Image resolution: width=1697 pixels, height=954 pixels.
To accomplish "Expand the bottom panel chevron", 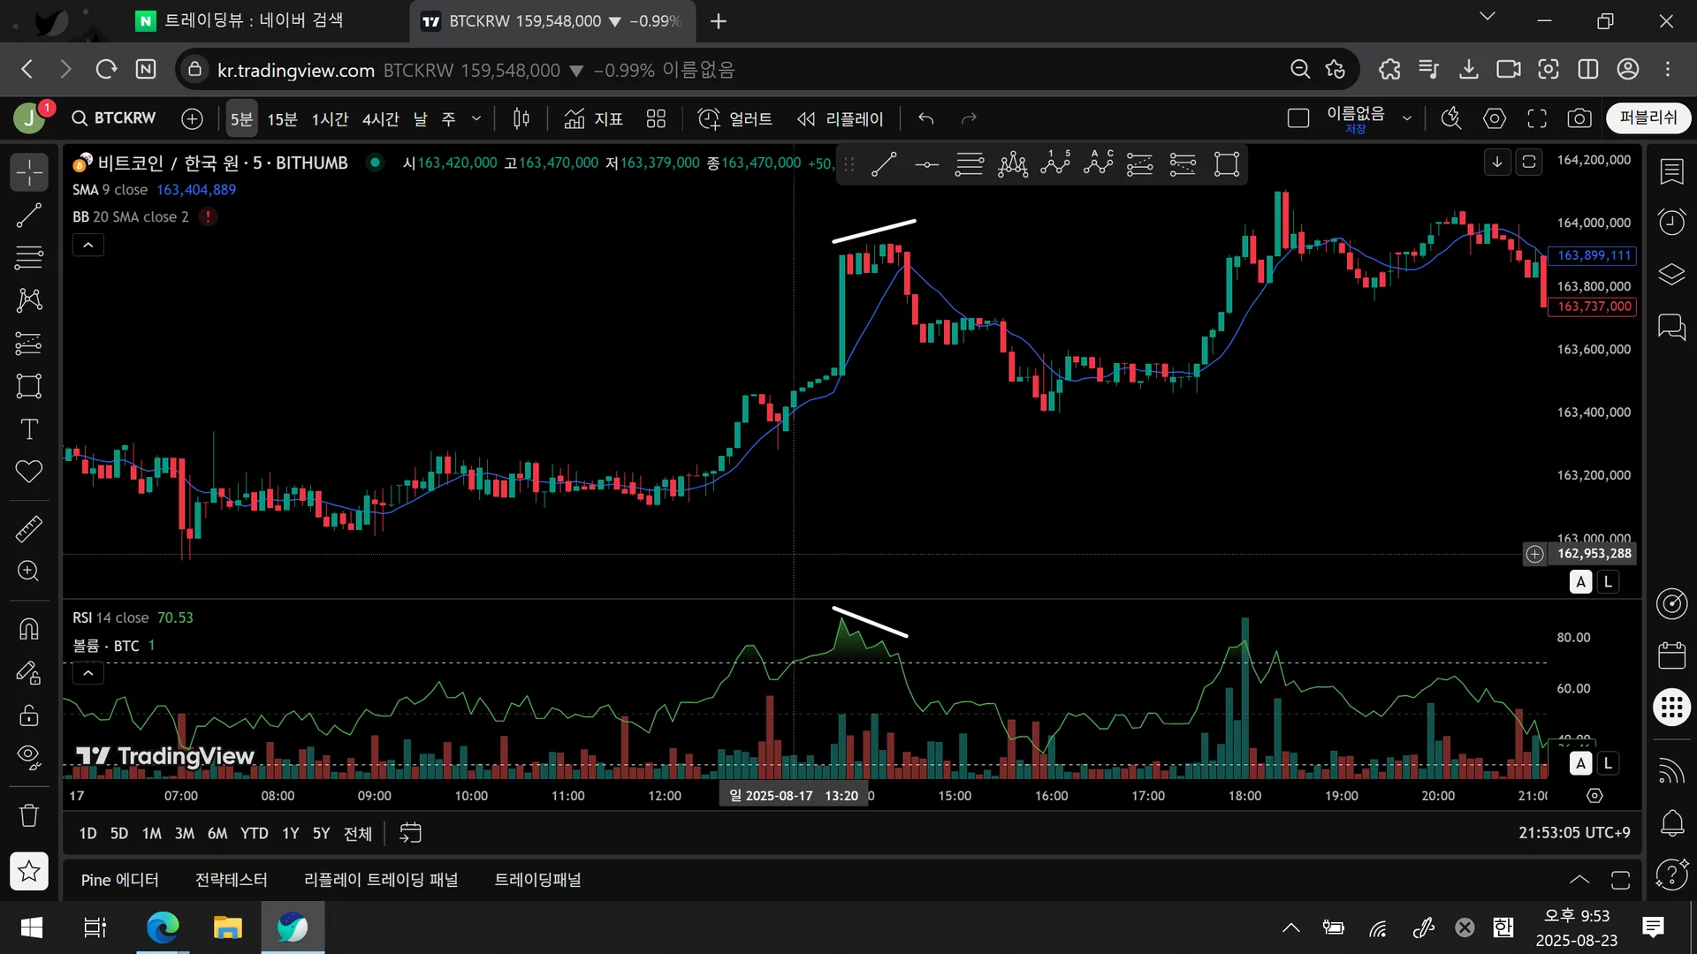I will pos(1579,880).
